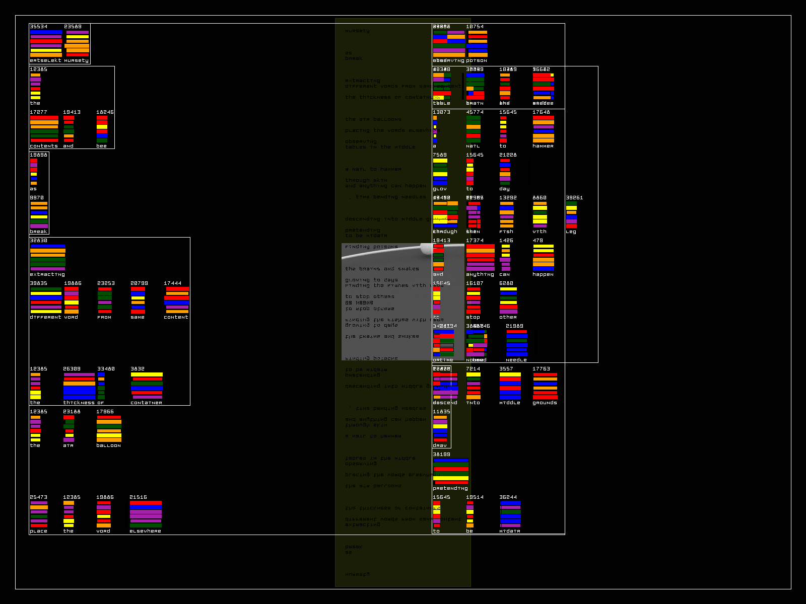806x604 pixels.
Task: Select the 'midair' word block numbered 36244
Action: [510, 514]
